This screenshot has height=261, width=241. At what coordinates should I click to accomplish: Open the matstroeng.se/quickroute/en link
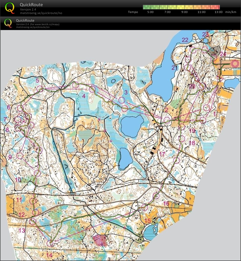click(33, 27)
